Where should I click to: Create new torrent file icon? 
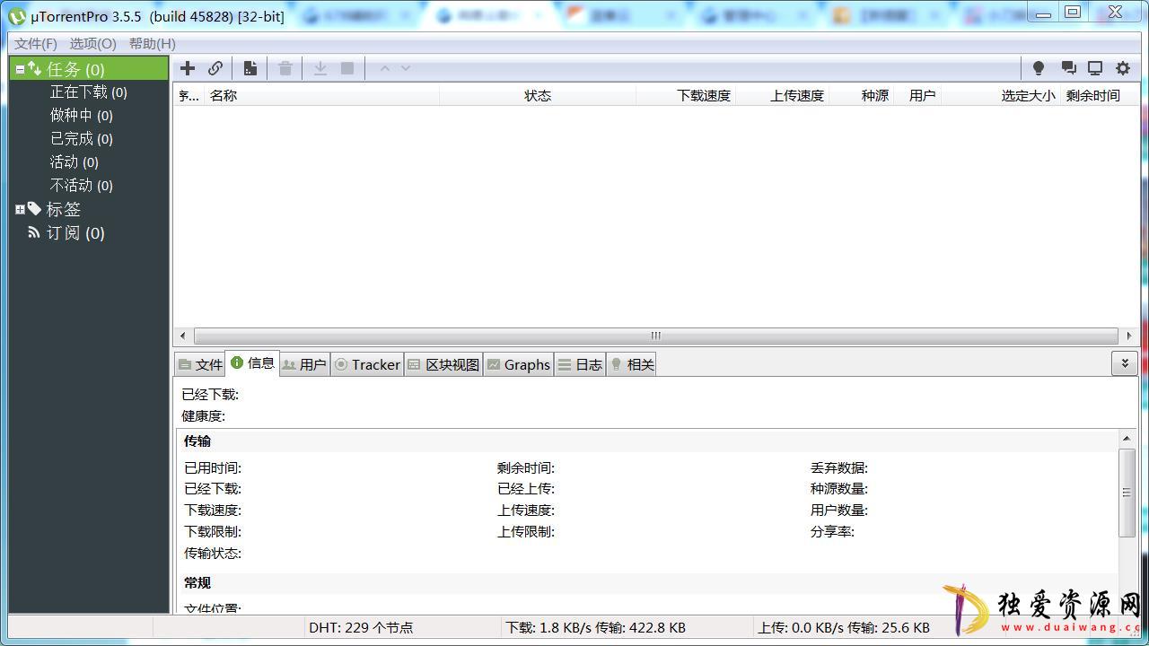250,68
